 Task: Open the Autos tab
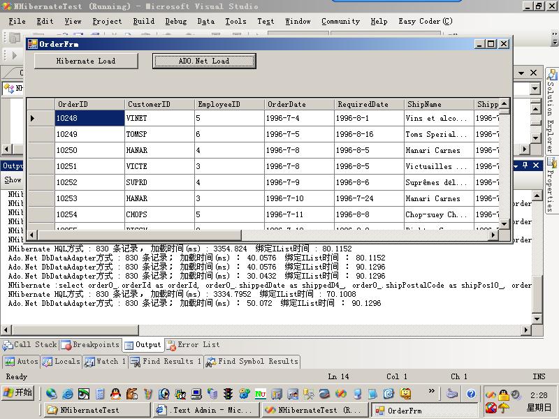[22, 361]
